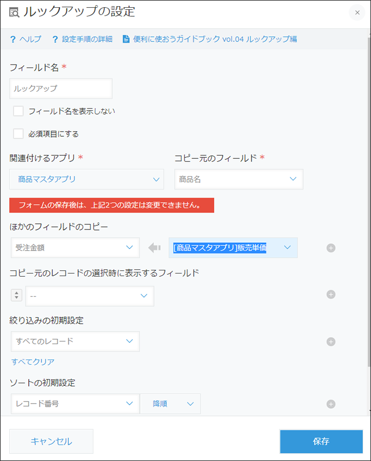371x461 pixels.
Task: Click the help question mark icon
Action: click(13, 39)
